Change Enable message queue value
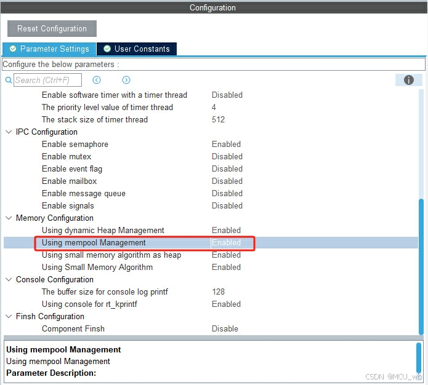 point(227,193)
